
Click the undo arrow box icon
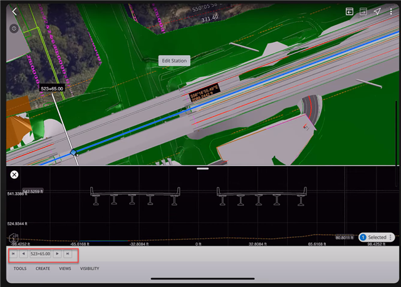tap(350, 11)
